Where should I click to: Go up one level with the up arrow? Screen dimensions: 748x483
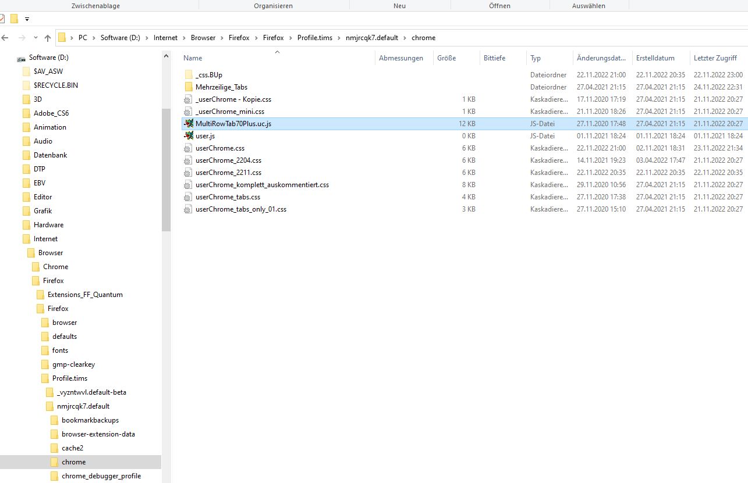pos(48,38)
